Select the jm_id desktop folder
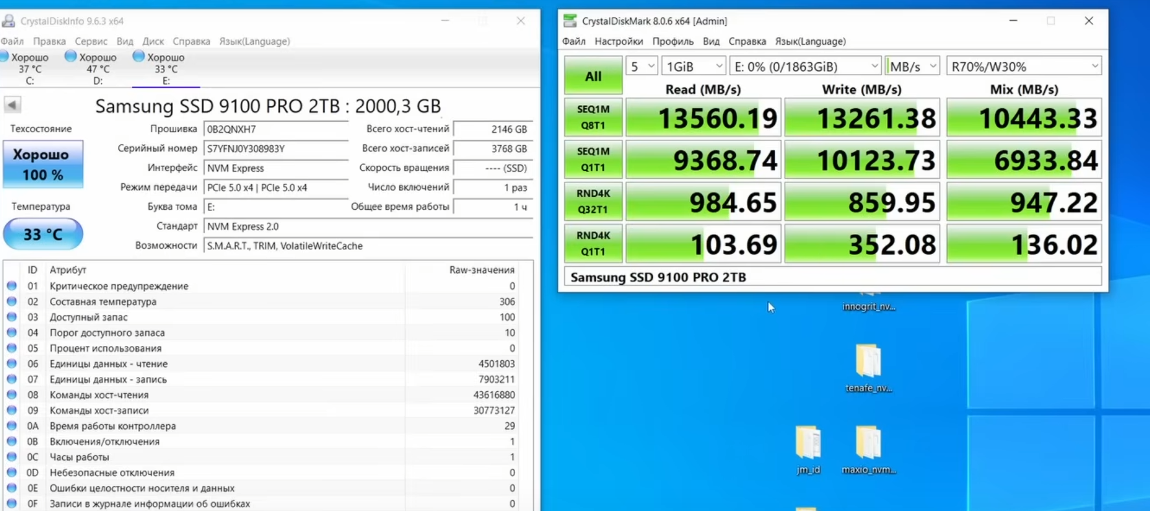 coord(808,449)
